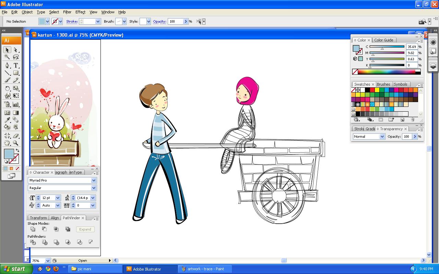Switch to the Symbols tab
The height and width of the screenshot is (274, 439).
[x=400, y=84]
